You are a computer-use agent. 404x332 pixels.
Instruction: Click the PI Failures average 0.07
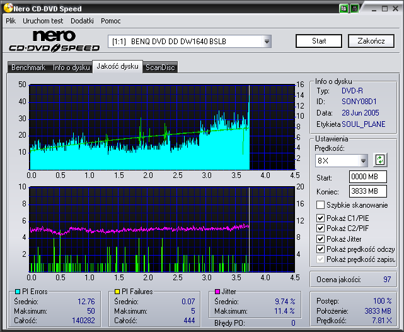coord(188,301)
